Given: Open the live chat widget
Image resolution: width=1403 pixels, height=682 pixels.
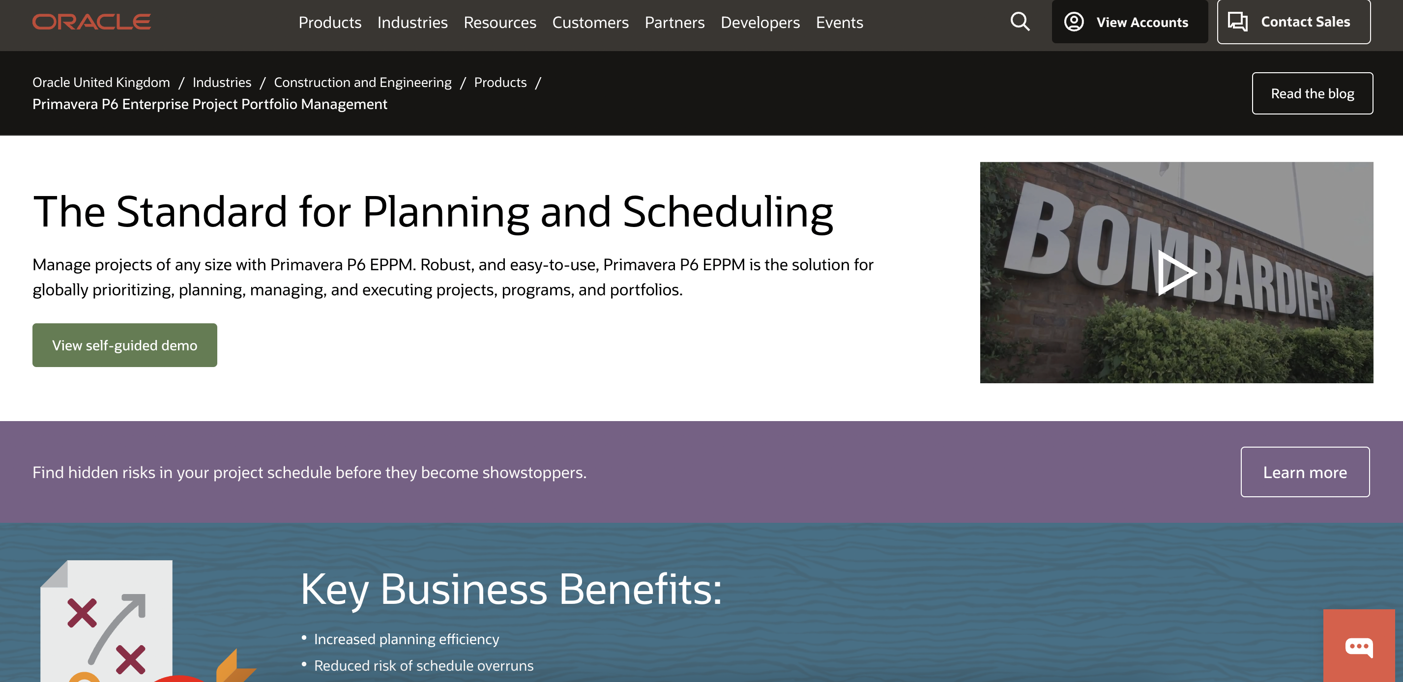Looking at the screenshot, I should coord(1359,646).
